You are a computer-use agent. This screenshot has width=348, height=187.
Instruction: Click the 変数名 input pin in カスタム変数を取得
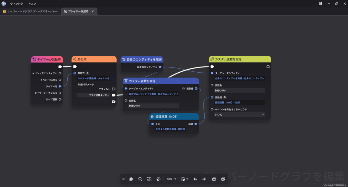tap(126, 100)
